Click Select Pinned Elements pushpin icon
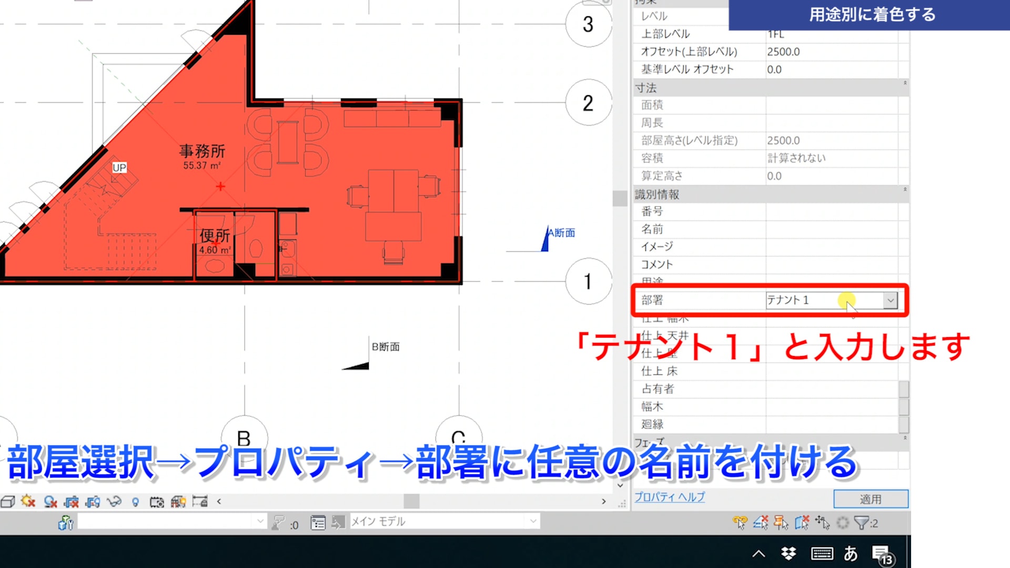Image resolution: width=1010 pixels, height=568 pixels. tap(781, 523)
